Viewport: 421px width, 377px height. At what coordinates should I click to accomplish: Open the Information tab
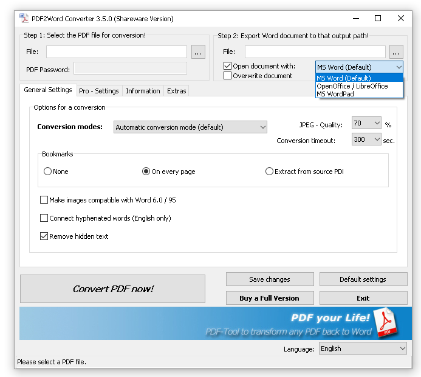pos(143,91)
